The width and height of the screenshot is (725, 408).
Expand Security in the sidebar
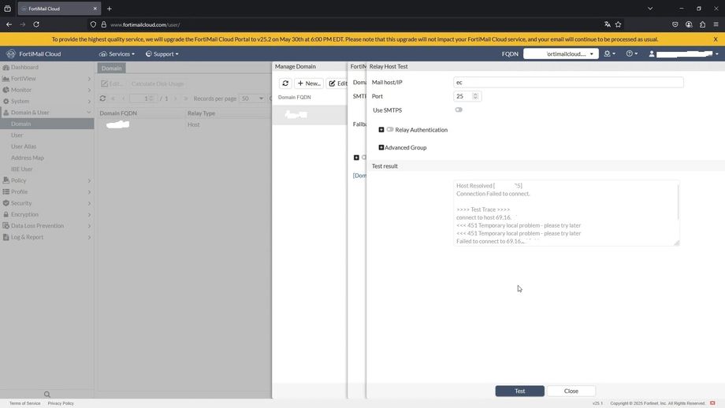[46, 203]
